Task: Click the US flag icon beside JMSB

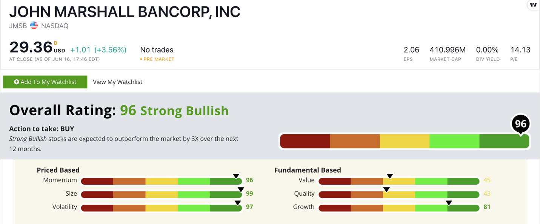Action: pyautogui.click(x=34, y=26)
